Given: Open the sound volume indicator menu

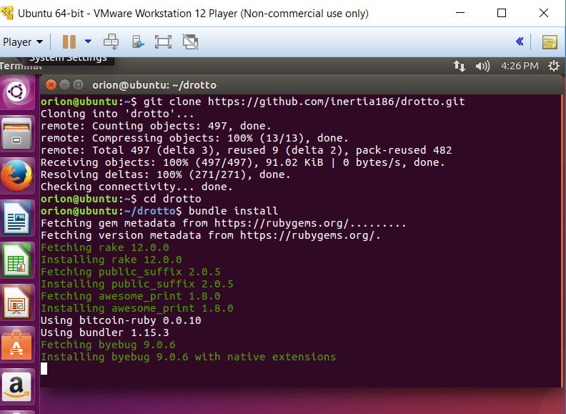Looking at the screenshot, I should click(482, 66).
